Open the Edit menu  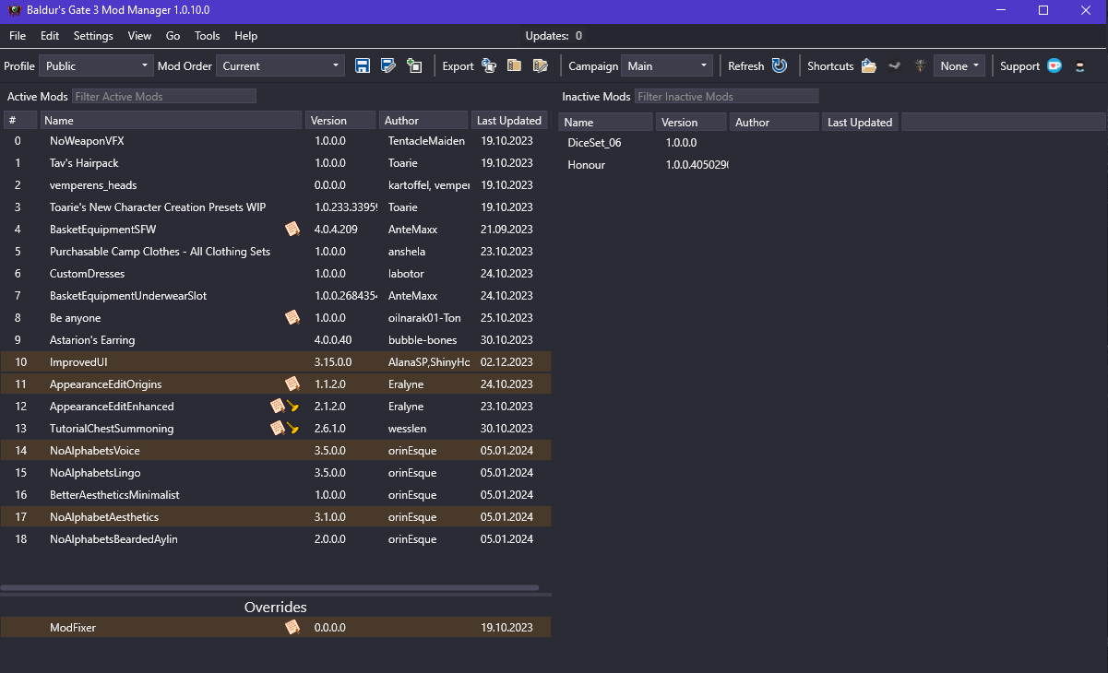point(50,36)
